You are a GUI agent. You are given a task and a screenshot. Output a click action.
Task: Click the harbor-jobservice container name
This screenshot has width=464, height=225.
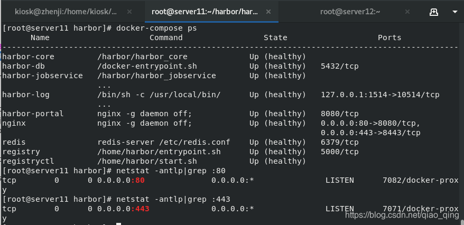pyautogui.click(x=42, y=76)
